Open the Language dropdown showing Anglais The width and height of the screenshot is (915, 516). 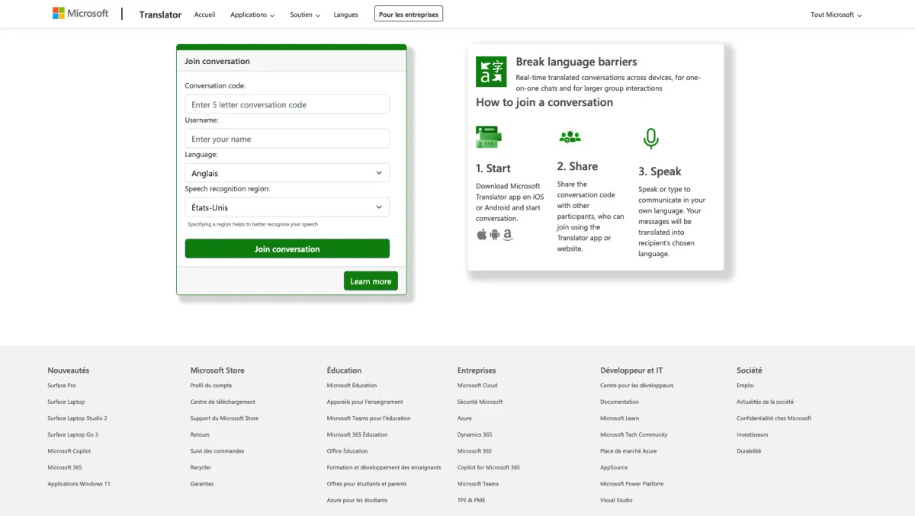(287, 173)
